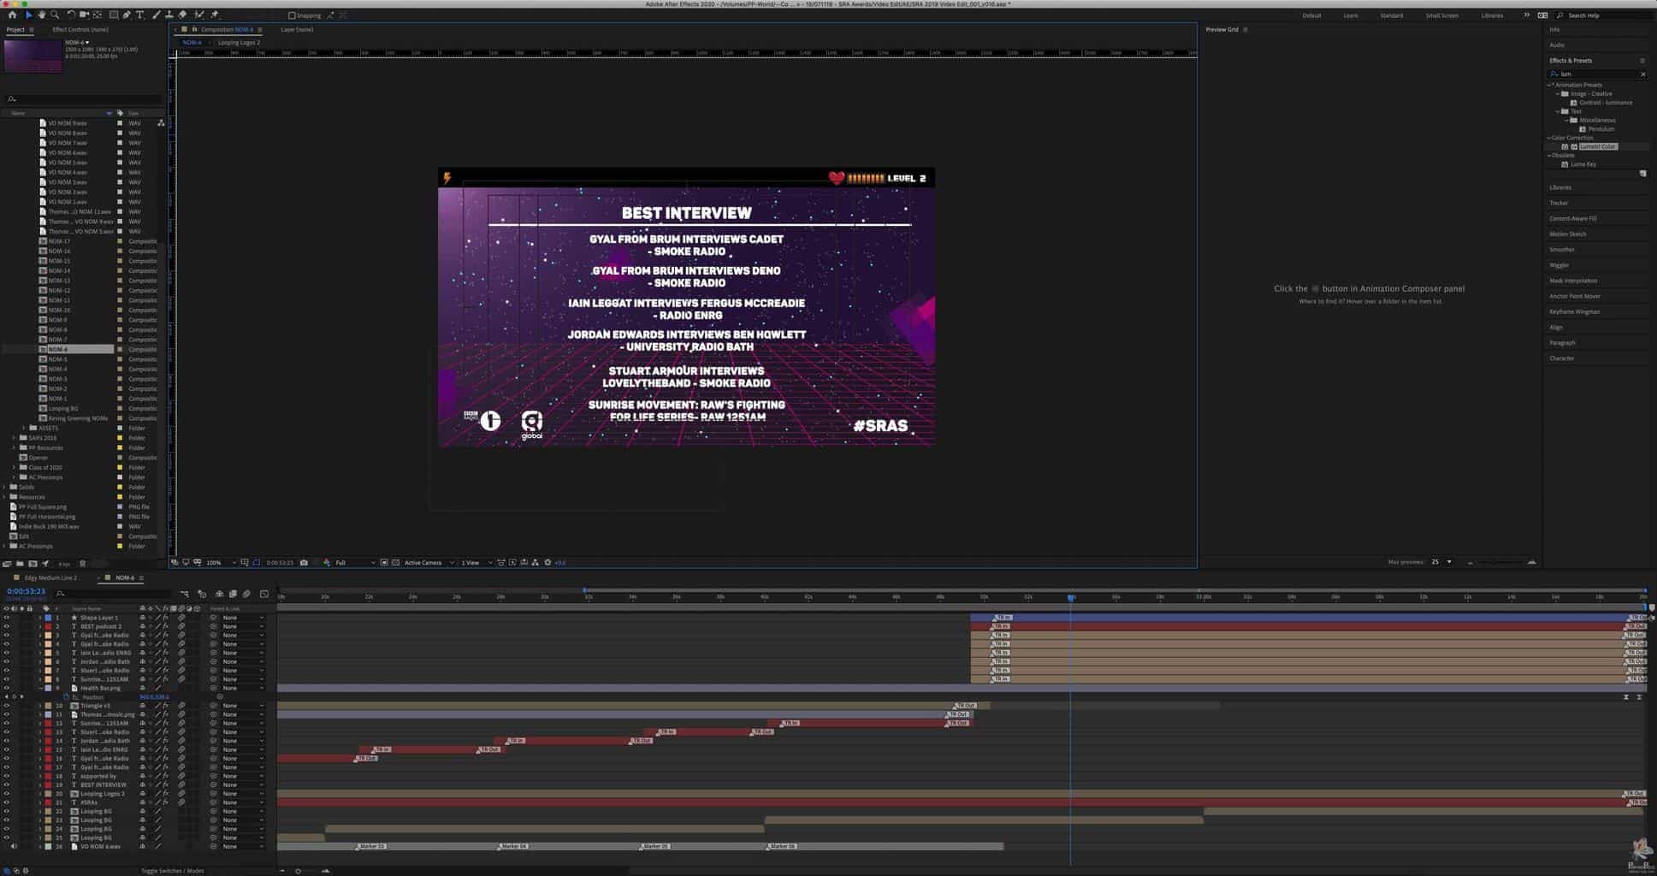Image resolution: width=1657 pixels, height=876 pixels.
Task: Hide the Shape Layer 1 layer
Action: point(6,618)
